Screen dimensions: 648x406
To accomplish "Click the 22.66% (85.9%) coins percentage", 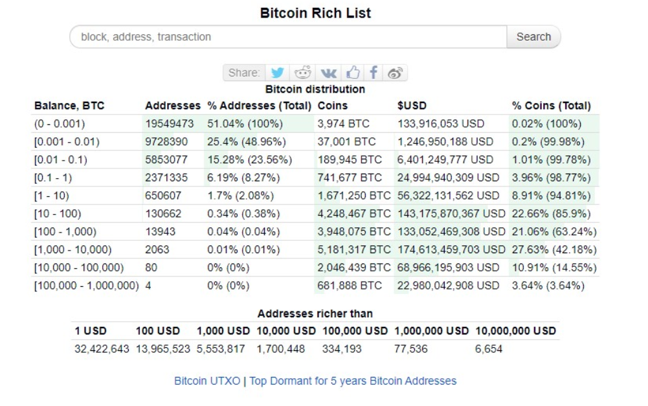I will click(552, 214).
